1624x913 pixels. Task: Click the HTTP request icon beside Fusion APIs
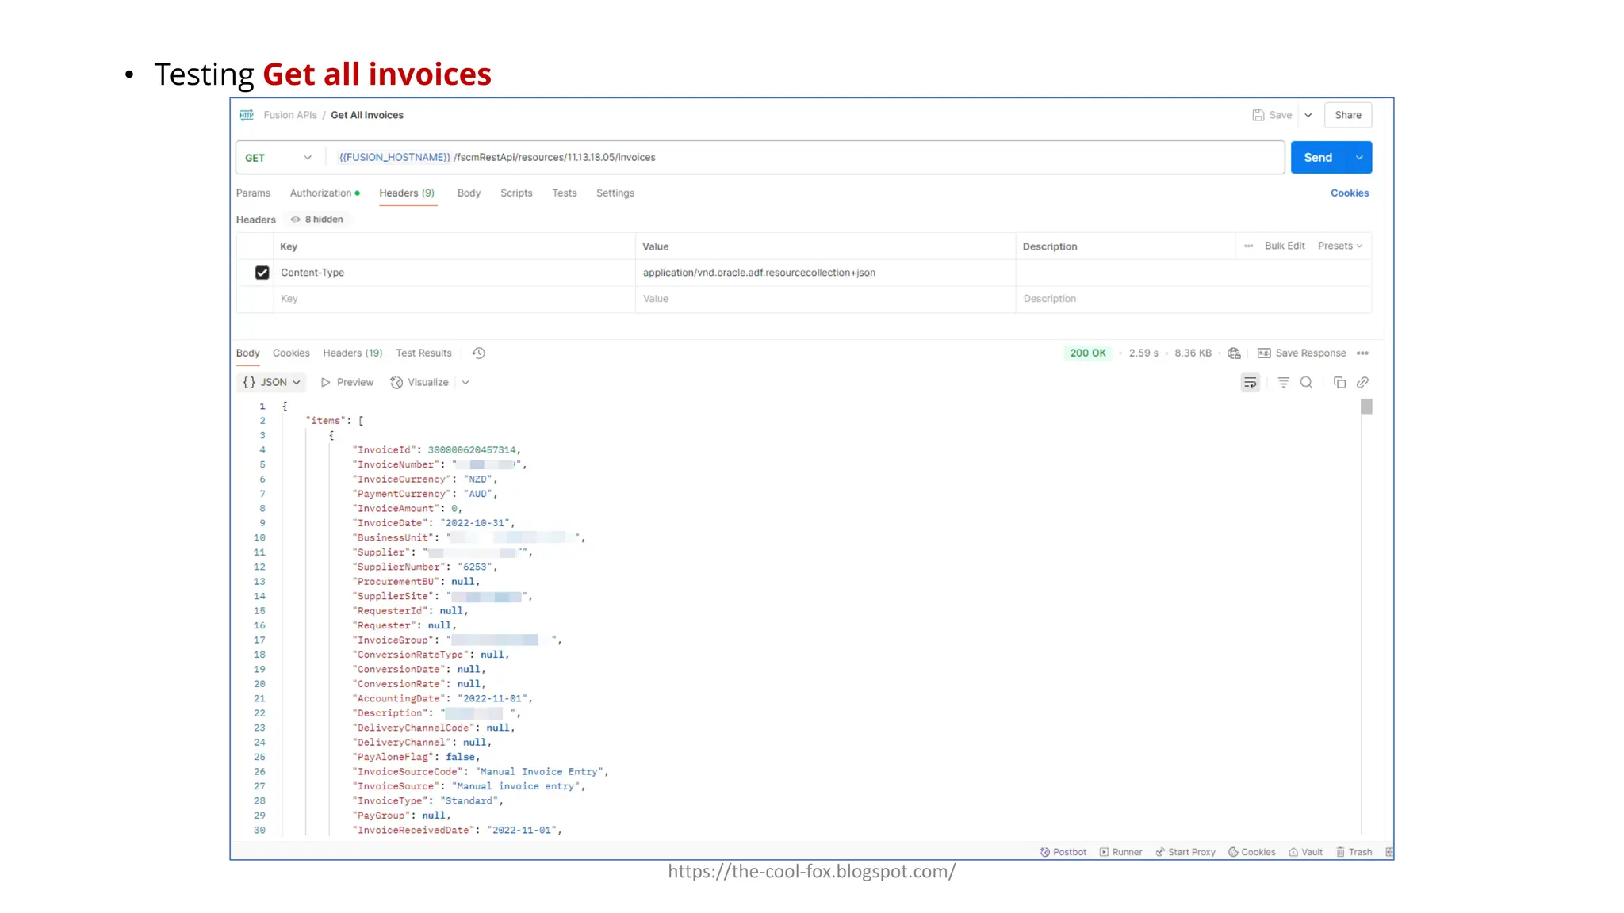click(247, 115)
